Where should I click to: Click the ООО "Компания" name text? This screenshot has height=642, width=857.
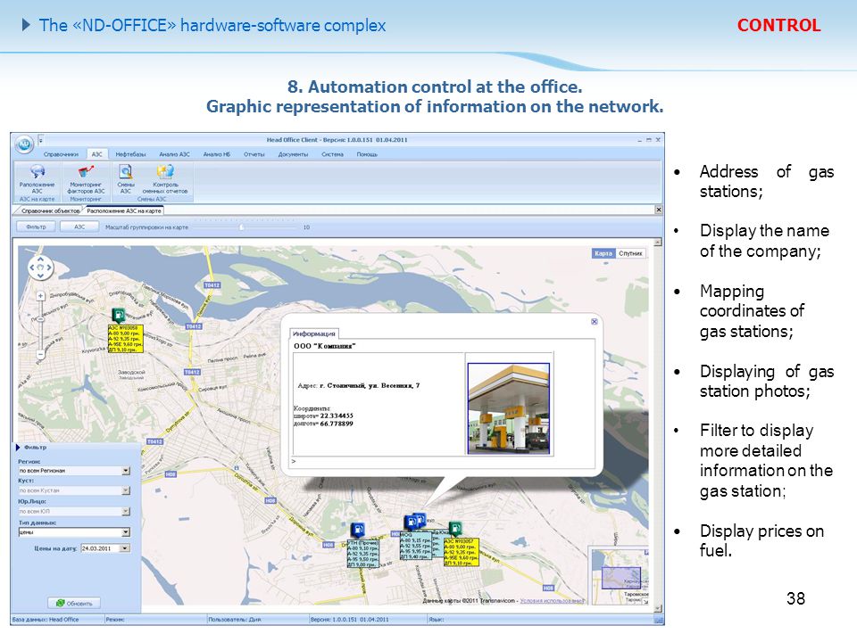point(325,346)
